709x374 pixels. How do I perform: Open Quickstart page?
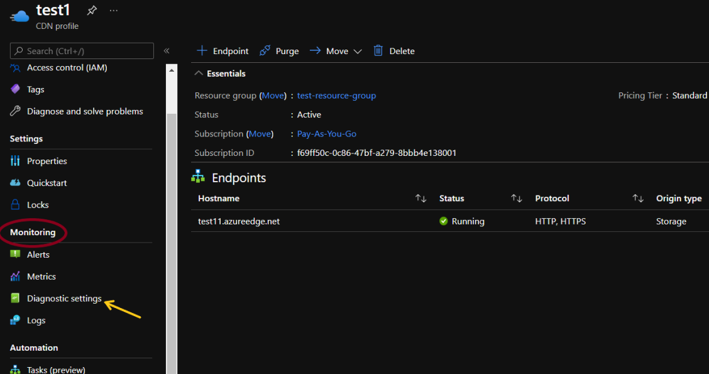[x=47, y=183]
